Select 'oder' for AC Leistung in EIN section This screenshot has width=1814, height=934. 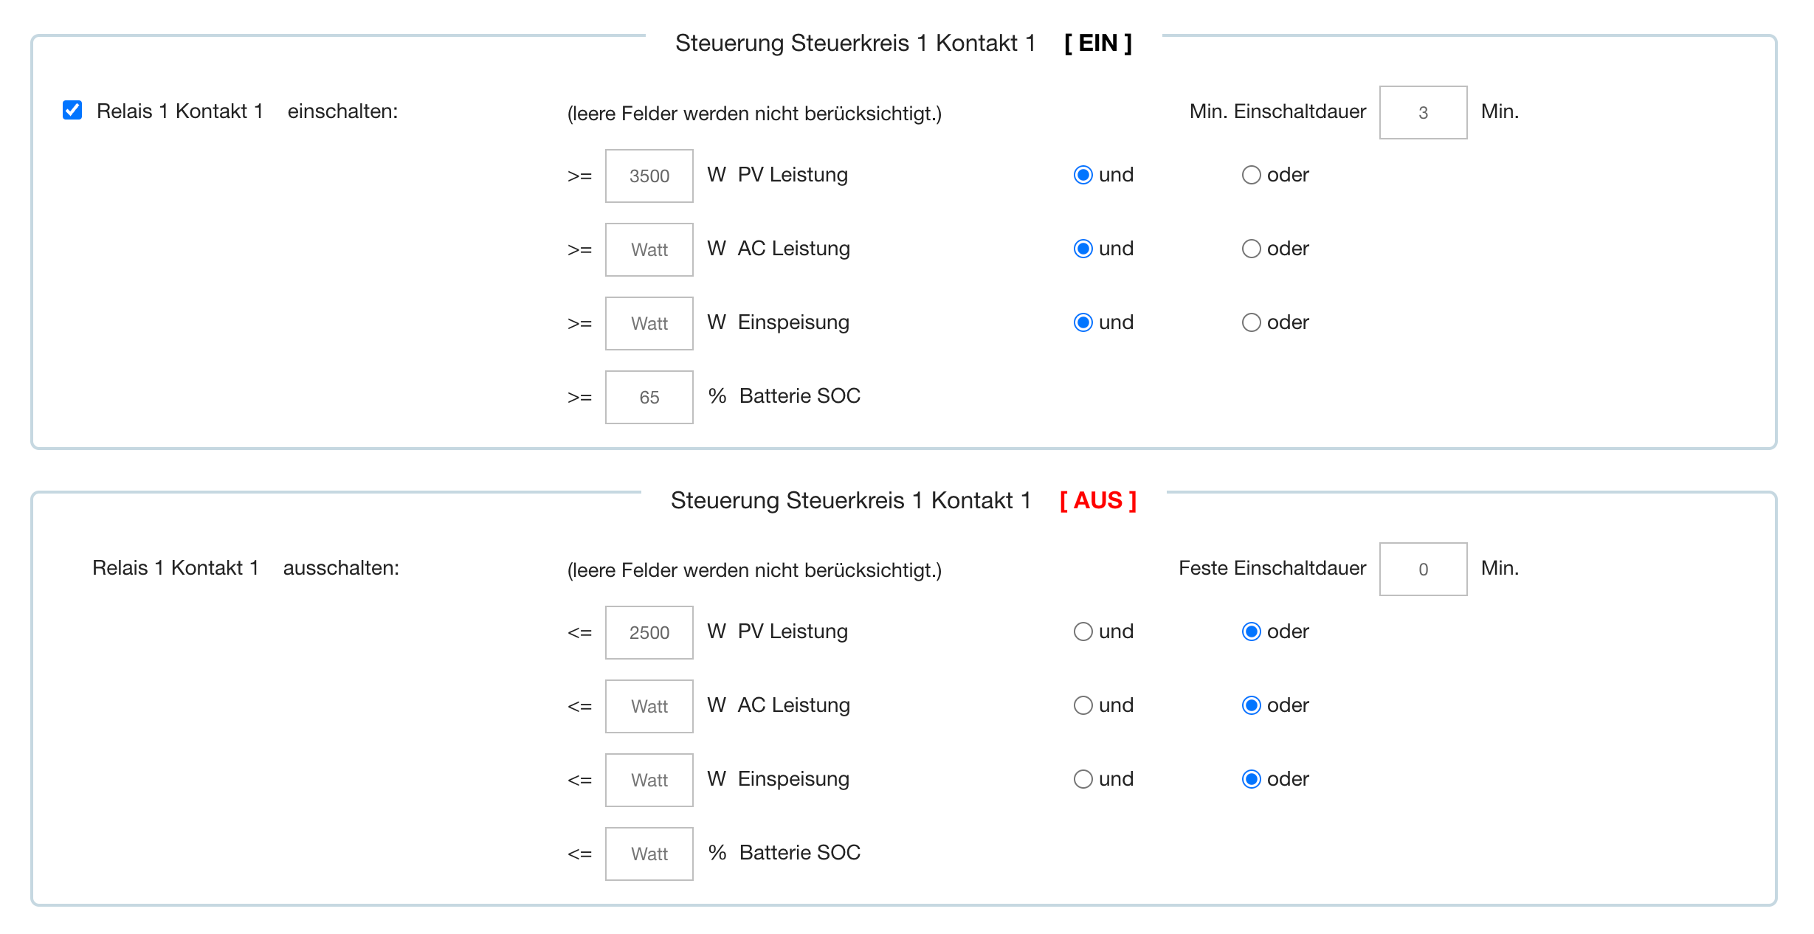[1251, 249]
